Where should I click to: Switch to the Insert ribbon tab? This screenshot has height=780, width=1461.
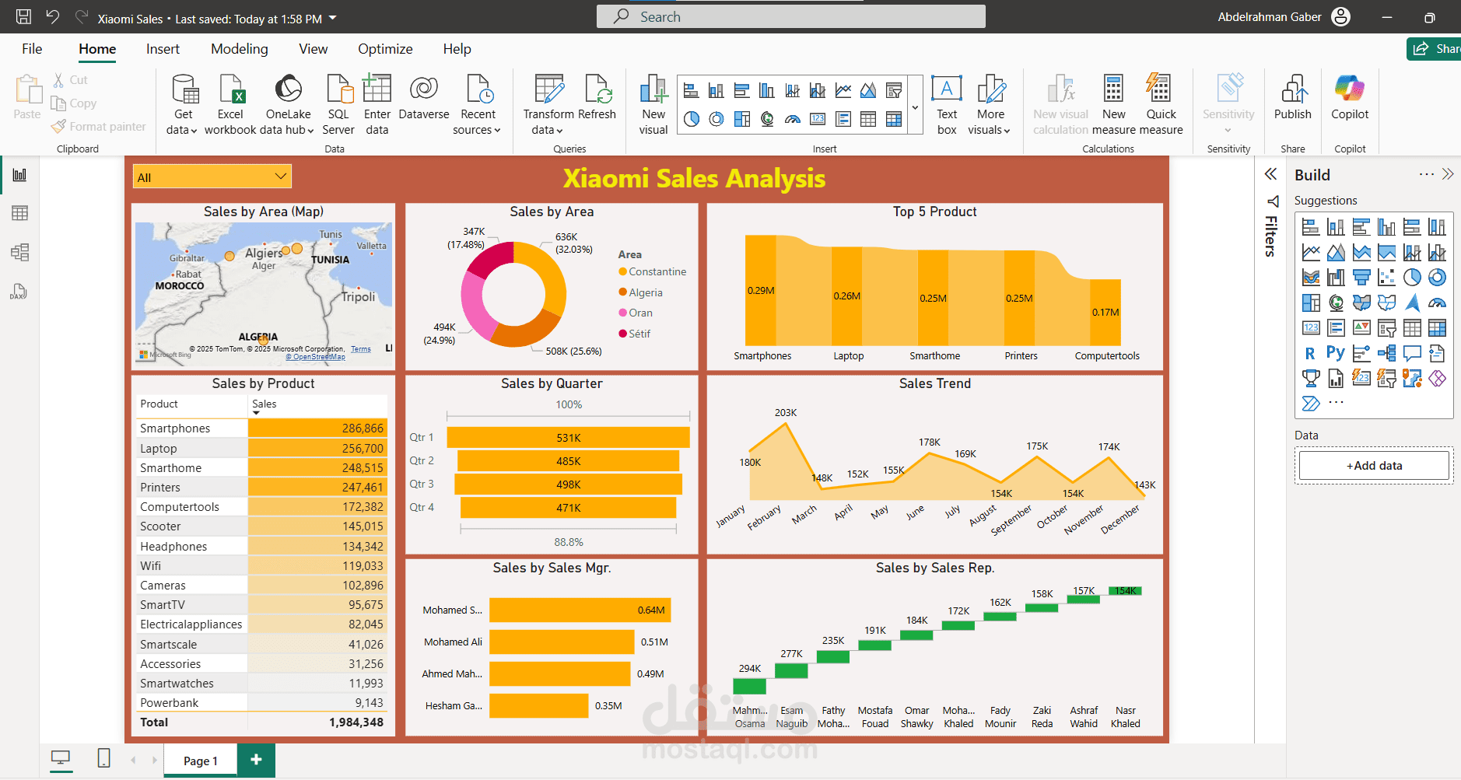click(x=163, y=49)
